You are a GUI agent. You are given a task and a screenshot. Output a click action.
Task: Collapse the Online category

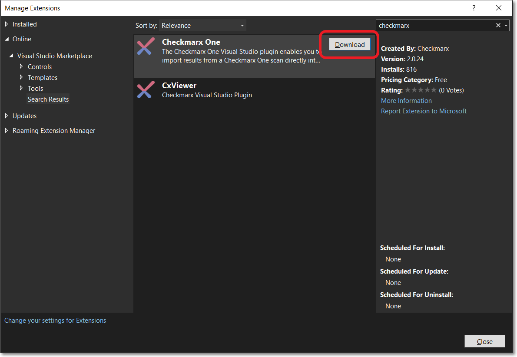(x=7, y=39)
